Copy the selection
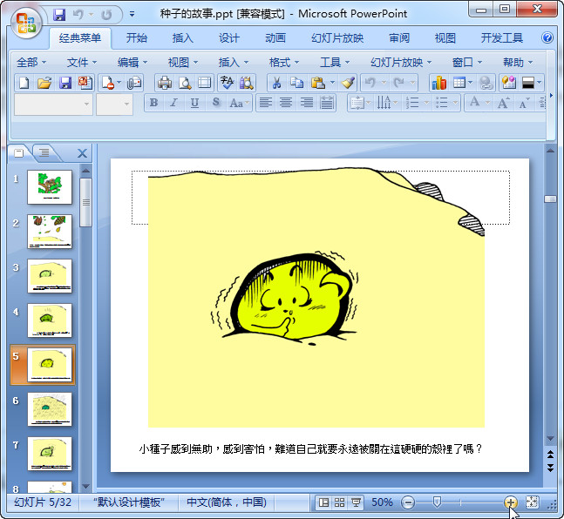The height and width of the screenshot is (519, 564). (296, 83)
